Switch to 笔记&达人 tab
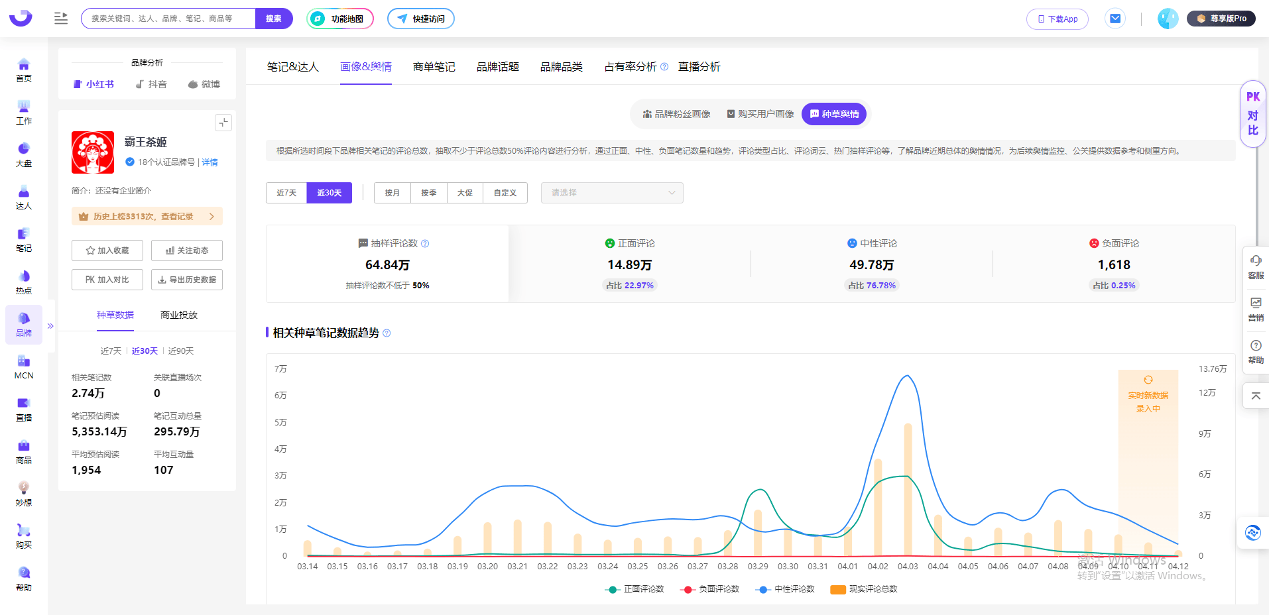 (293, 67)
